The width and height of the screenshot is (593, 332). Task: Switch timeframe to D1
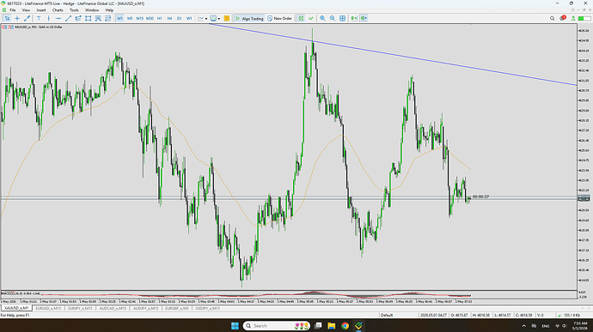tap(180, 18)
